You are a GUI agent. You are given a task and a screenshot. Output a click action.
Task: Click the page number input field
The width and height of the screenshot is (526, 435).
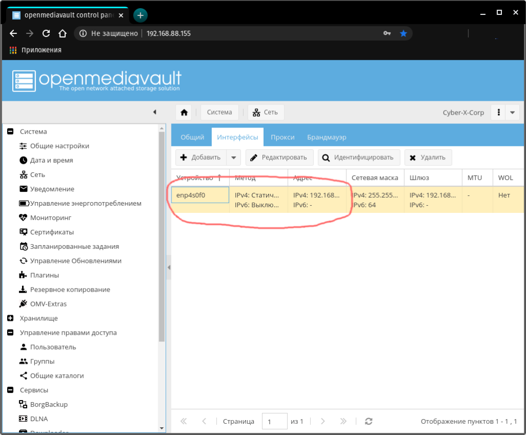[274, 421]
